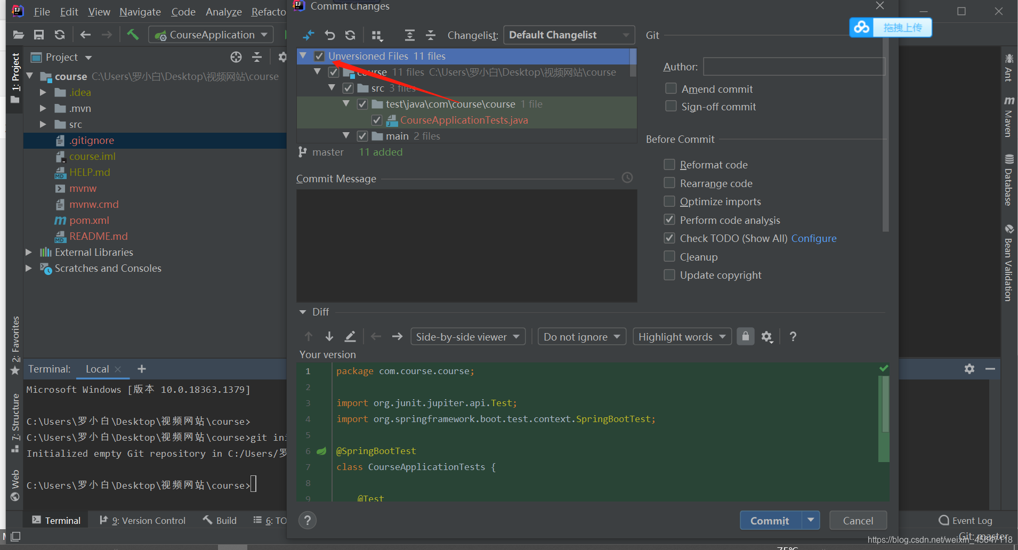
Task: Enable Rearrange code checkbox
Action: click(669, 183)
